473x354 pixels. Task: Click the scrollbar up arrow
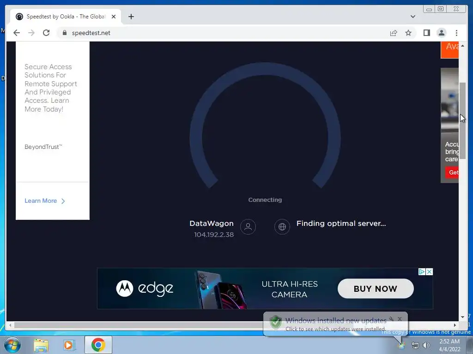[462, 46]
